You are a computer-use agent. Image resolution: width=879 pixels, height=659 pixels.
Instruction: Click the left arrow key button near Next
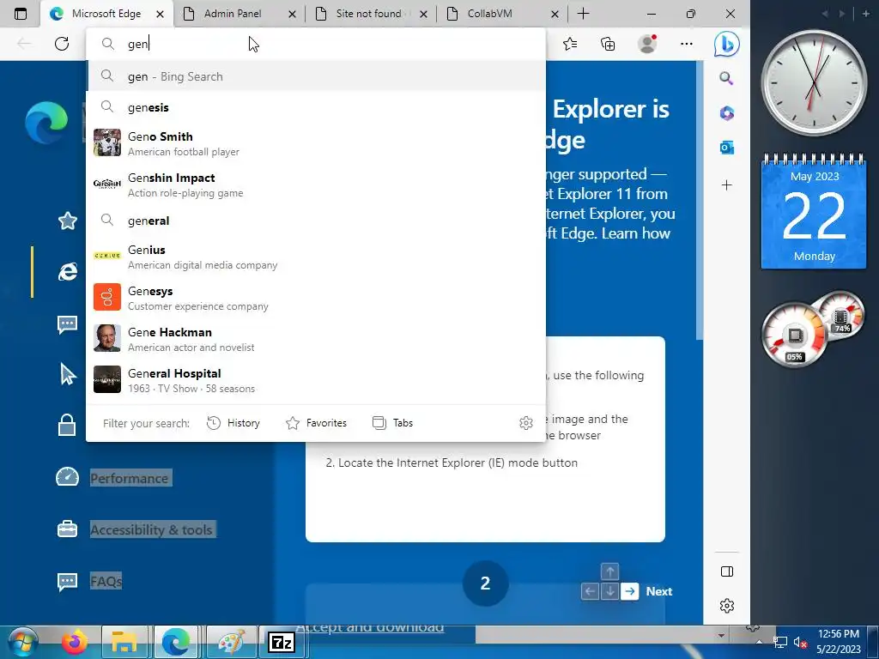[x=590, y=591]
